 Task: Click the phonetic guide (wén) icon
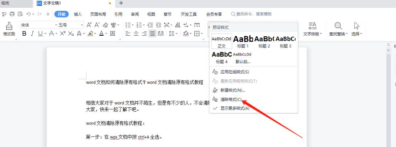tap(114, 25)
